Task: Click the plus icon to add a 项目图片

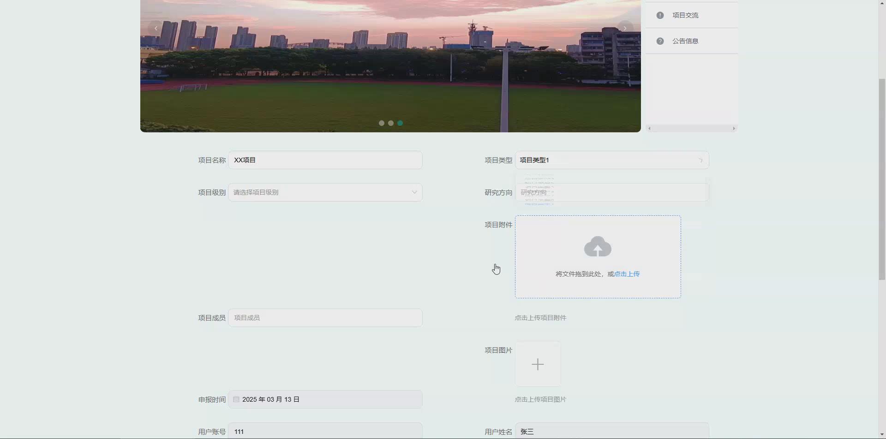Action: 537,364
